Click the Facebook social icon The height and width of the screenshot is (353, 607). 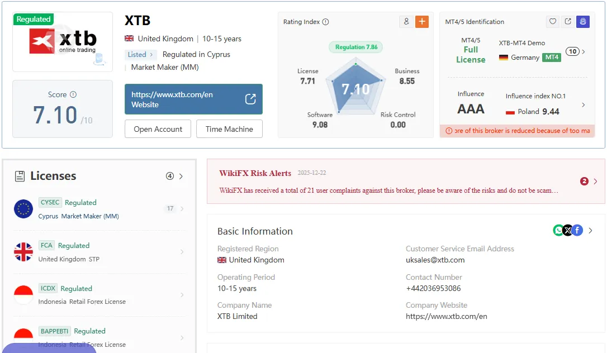point(577,231)
